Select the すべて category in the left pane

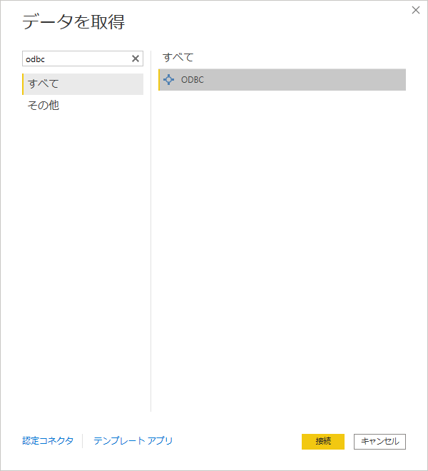click(83, 84)
